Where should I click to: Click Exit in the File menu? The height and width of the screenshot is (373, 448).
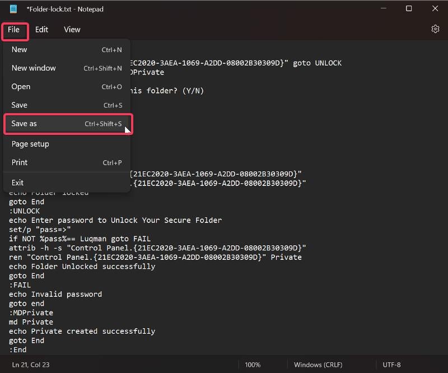coord(17,183)
